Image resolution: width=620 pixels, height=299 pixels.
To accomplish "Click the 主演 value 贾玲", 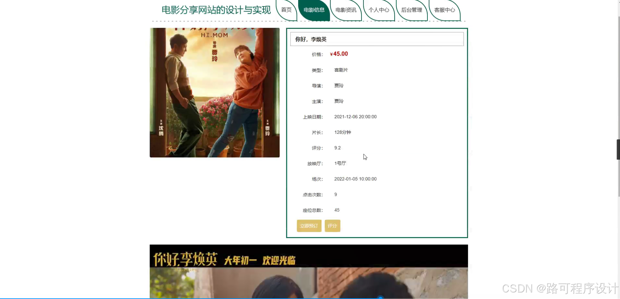I will coord(339,101).
